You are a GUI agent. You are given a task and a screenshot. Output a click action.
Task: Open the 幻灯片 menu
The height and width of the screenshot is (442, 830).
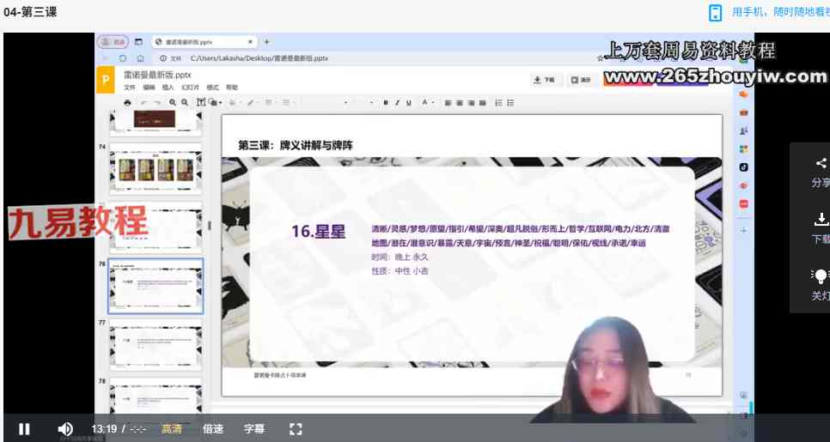(x=189, y=88)
